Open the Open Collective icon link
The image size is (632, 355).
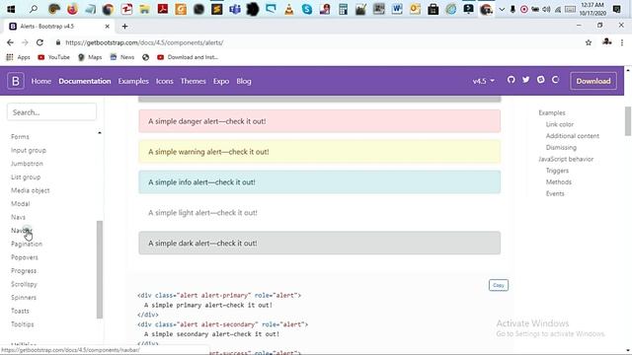point(555,80)
